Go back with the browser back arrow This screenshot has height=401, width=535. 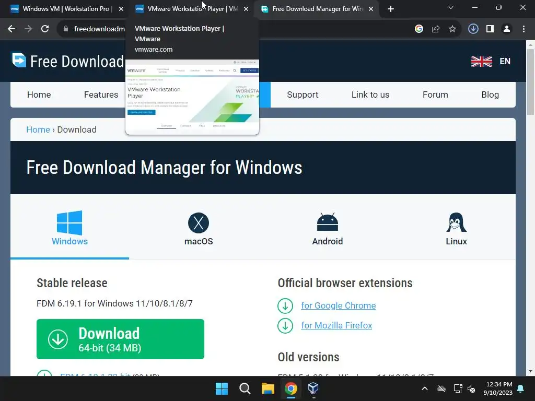point(11,29)
